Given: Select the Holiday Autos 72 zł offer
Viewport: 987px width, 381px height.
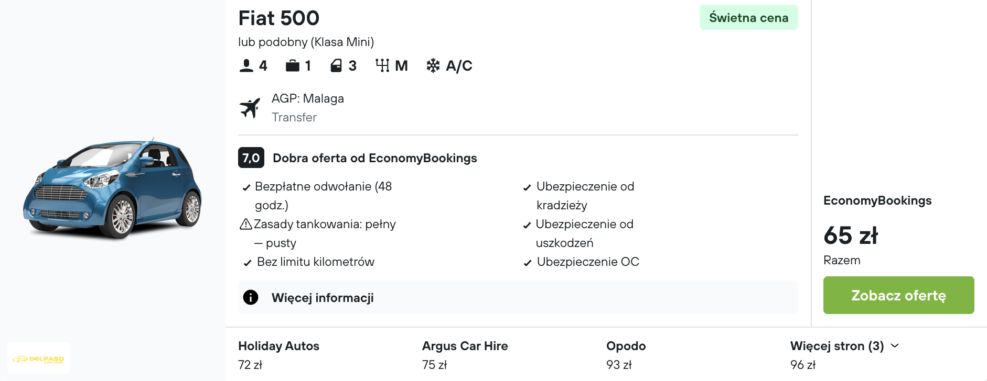Looking at the screenshot, I should click(278, 355).
